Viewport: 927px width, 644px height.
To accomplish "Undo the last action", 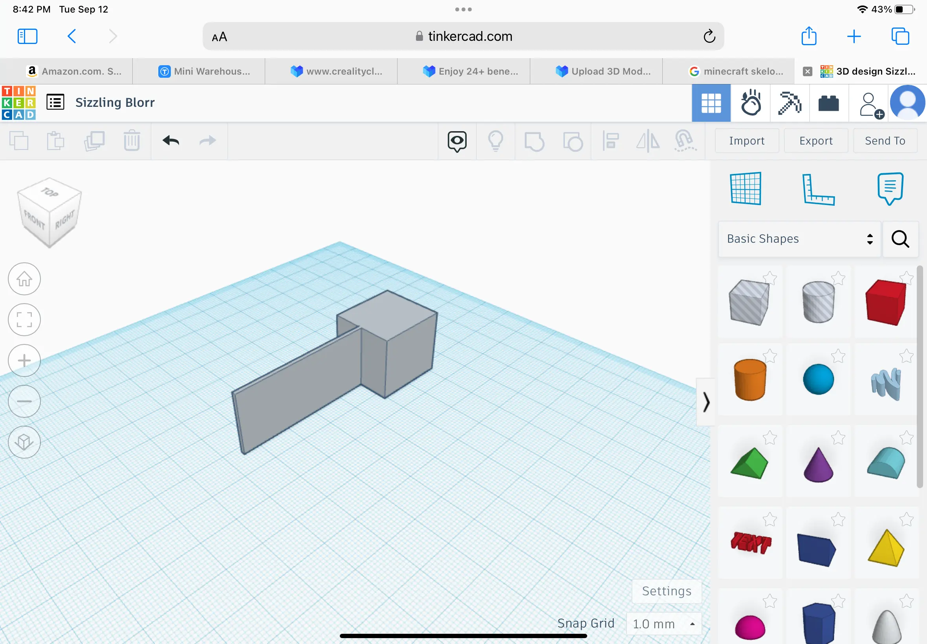I will coord(171,141).
